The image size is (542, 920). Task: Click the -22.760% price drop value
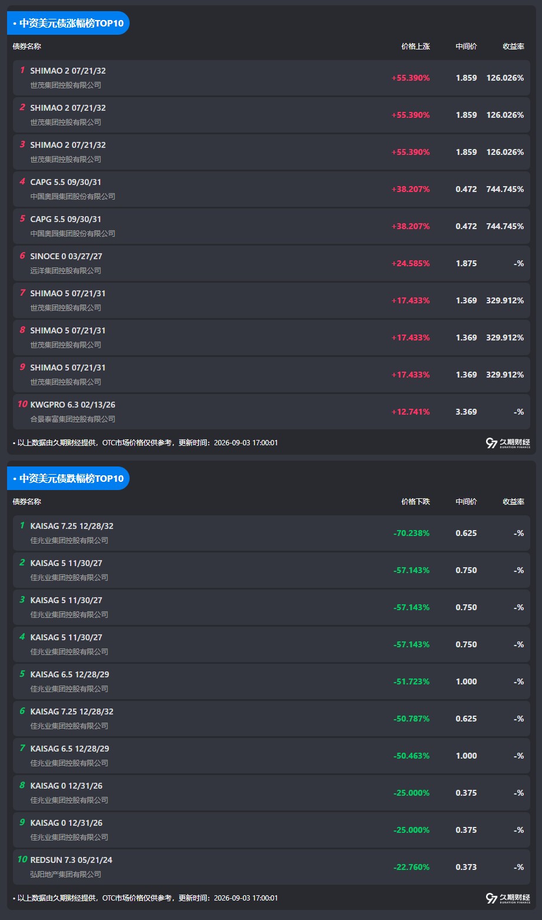click(x=411, y=867)
